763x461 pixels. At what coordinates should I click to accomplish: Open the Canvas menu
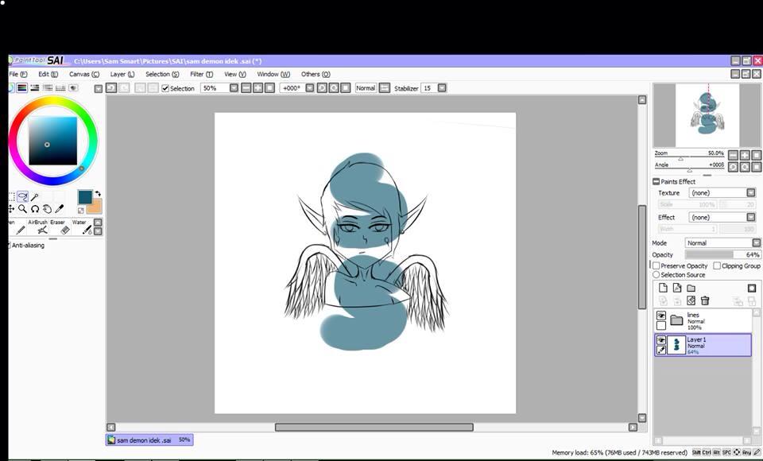point(83,74)
